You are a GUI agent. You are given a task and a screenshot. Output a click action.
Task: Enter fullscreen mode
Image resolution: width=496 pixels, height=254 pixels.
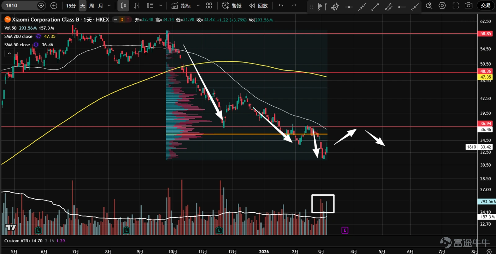[456, 6]
